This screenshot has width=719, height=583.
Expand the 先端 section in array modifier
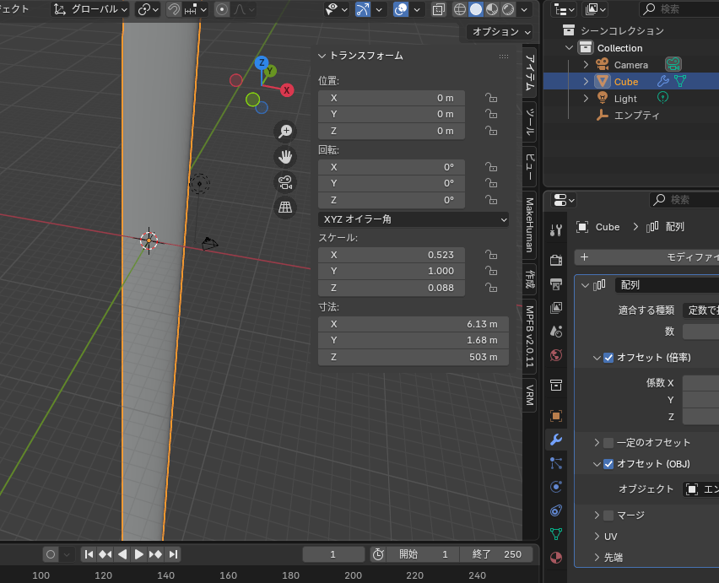(597, 558)
